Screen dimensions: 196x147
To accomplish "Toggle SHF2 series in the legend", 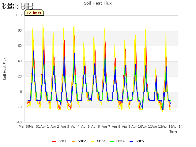I will (x=79, y=141).
